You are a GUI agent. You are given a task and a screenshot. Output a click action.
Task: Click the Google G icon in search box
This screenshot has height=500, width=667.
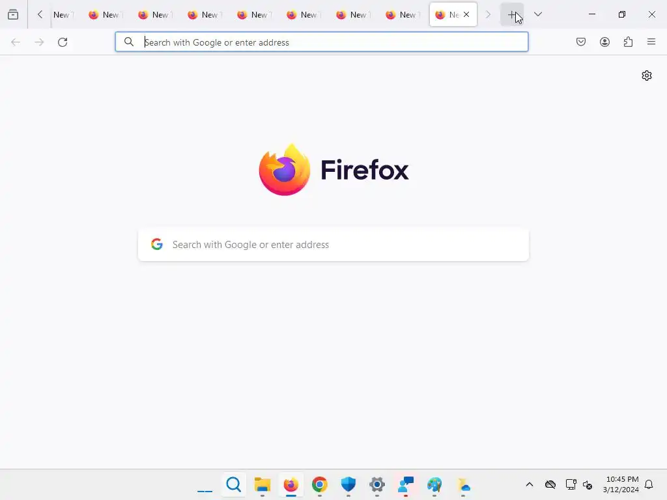coord(157,244)
